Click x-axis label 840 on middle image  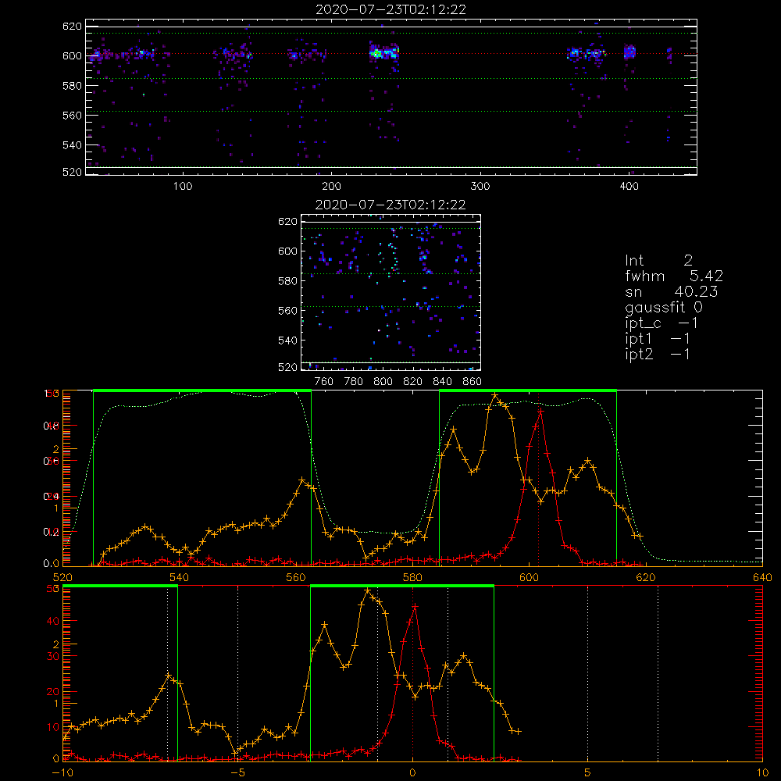coord(442,382)
